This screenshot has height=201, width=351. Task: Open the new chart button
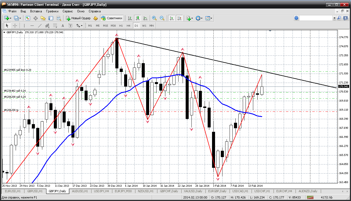pyautogui.click(x=7, y=18)
